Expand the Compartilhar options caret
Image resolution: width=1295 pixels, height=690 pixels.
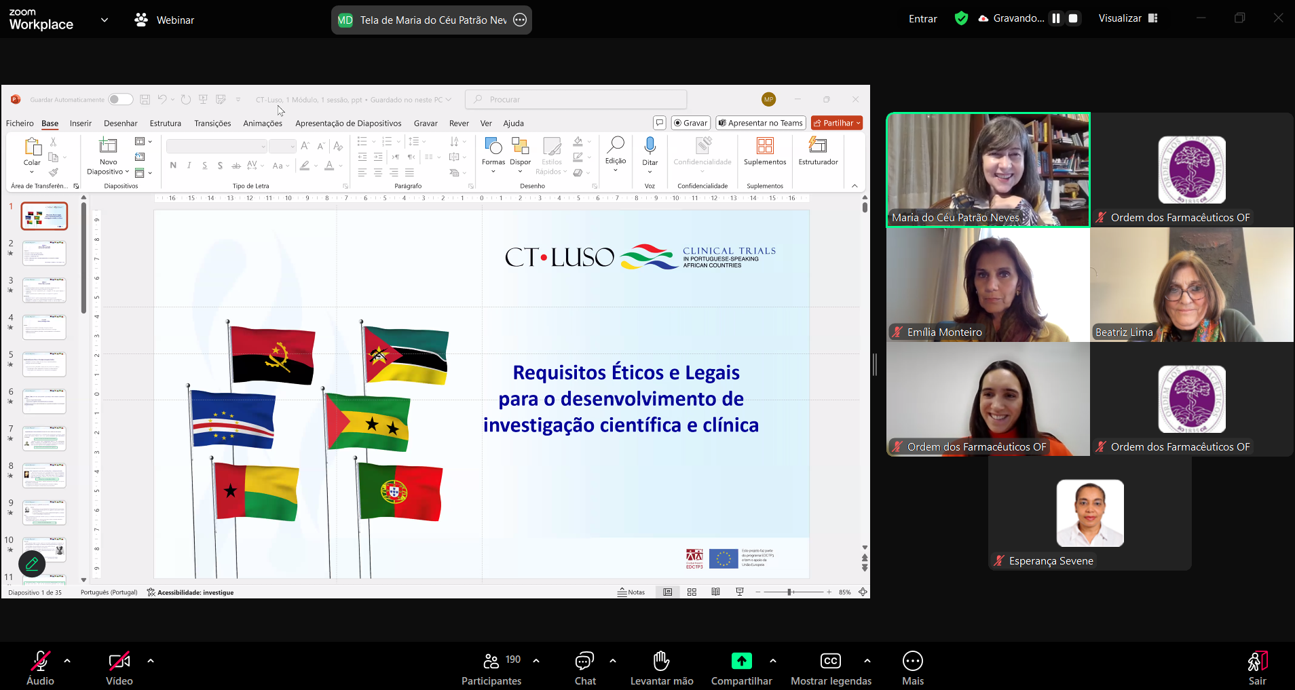[x=773, y=660]
